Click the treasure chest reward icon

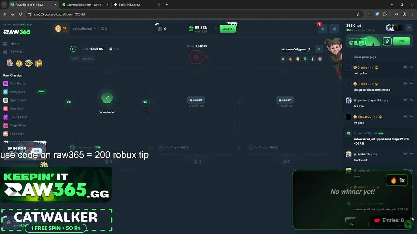(x=38, y=63)
